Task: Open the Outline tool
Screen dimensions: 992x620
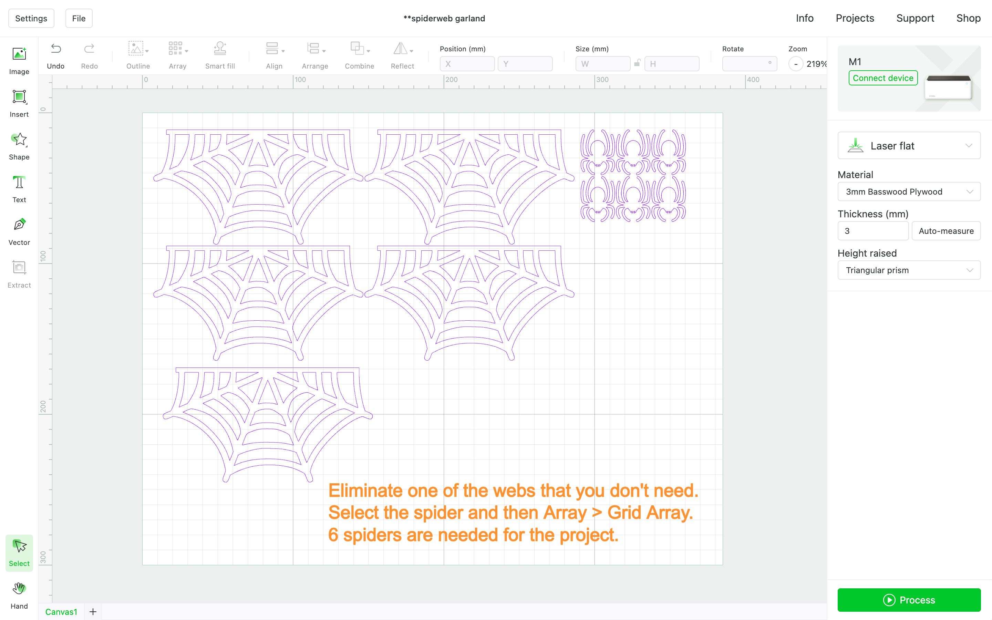Action: point(138,56)
